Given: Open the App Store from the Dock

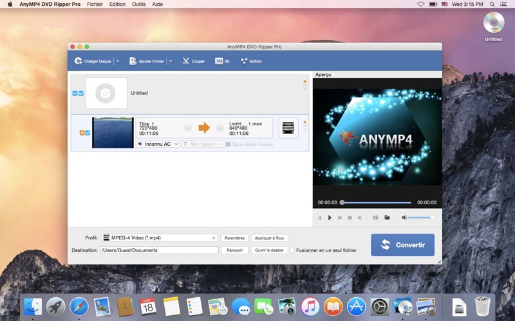Looking at the screenshot, I should click(x=357, y=307).
